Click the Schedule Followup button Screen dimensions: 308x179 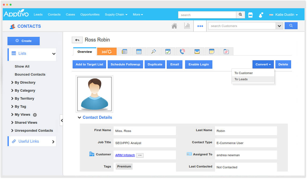[125, 64]
